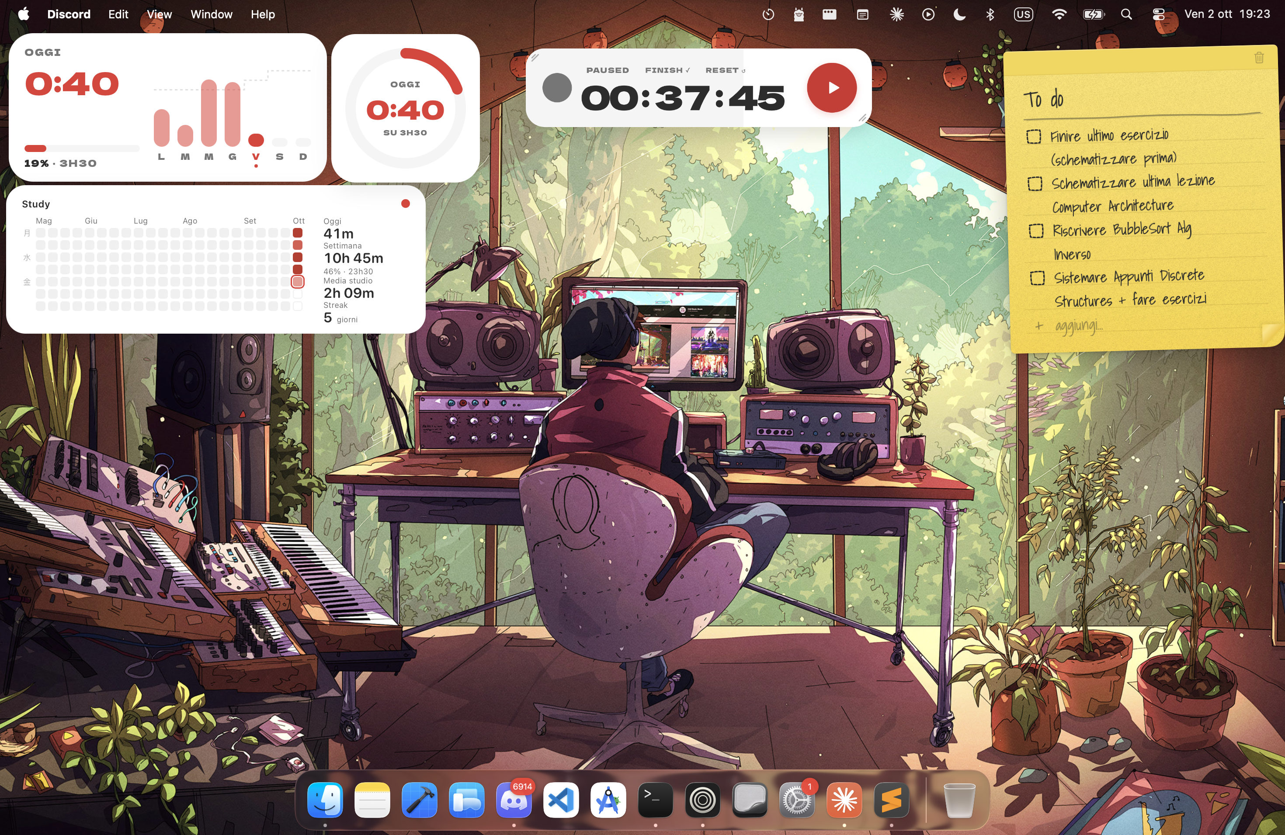
Task: Check "Schematizzare ultima lezione" to-do item
Action: point(1035,183)
